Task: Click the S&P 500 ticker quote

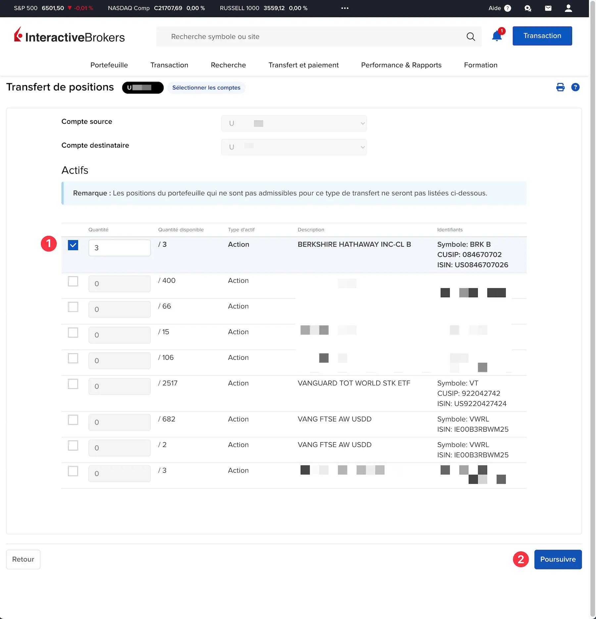Action: click(54, 8)
